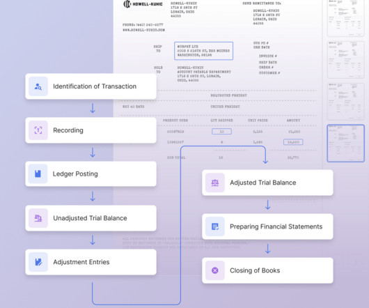Open the second invoice page thumbnail
Viewport: 369px width, 308px height.
coord(345,59)
